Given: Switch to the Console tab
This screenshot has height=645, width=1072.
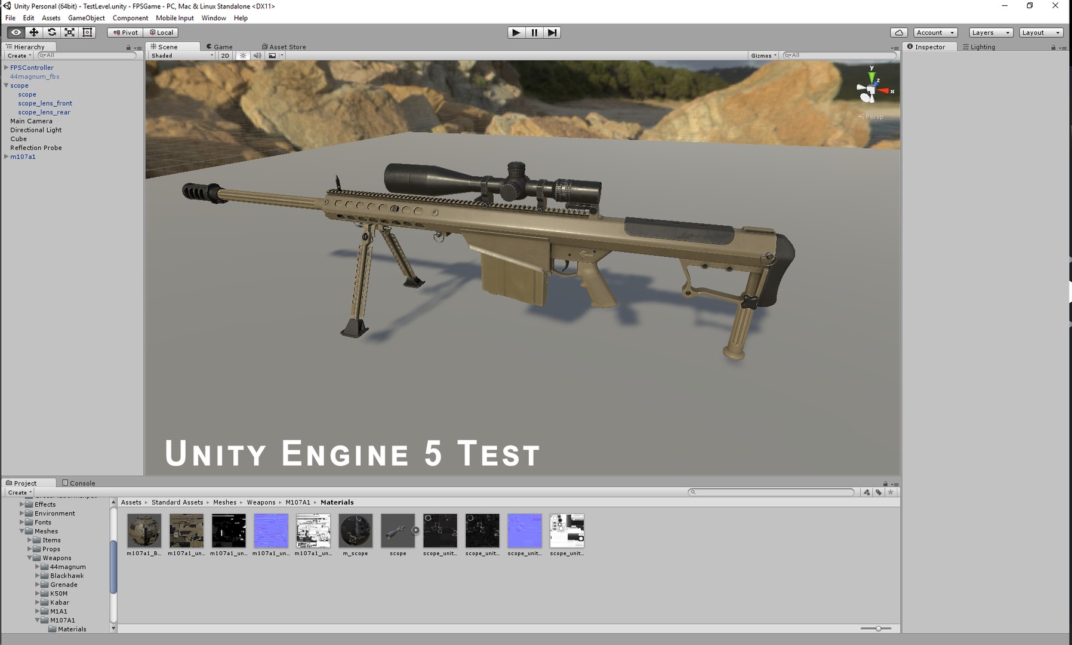Looking at the screenshot, I should 79,483.
